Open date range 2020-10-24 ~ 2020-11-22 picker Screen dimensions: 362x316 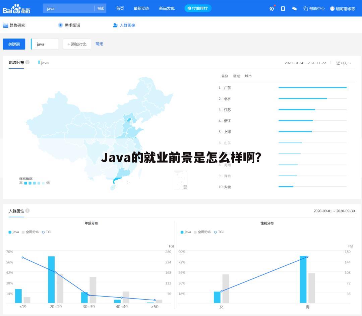pyautogui.click(x=305, y=63)
